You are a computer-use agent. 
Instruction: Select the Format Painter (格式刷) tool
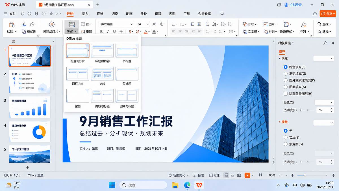coord(29,32)
